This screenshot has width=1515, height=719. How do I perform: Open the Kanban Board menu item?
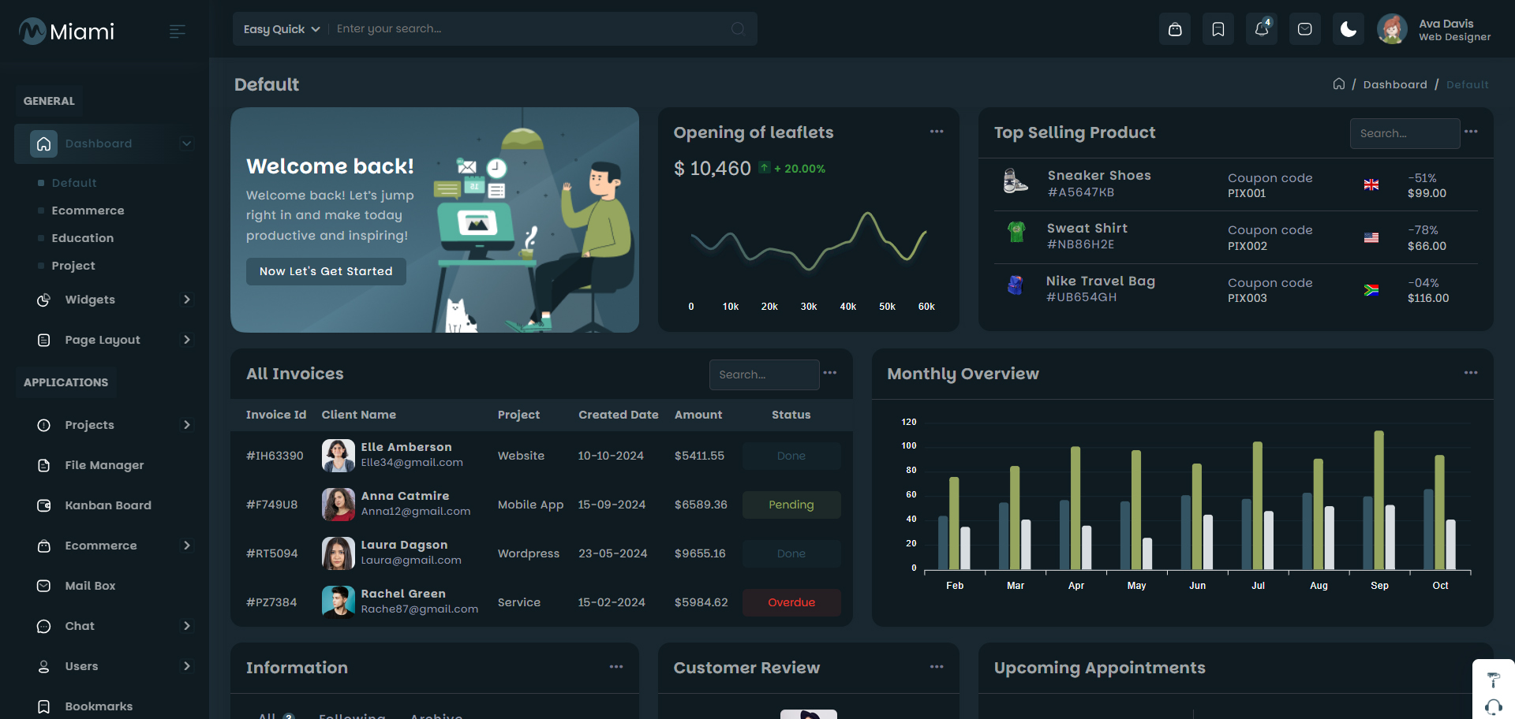coord(107,505)
